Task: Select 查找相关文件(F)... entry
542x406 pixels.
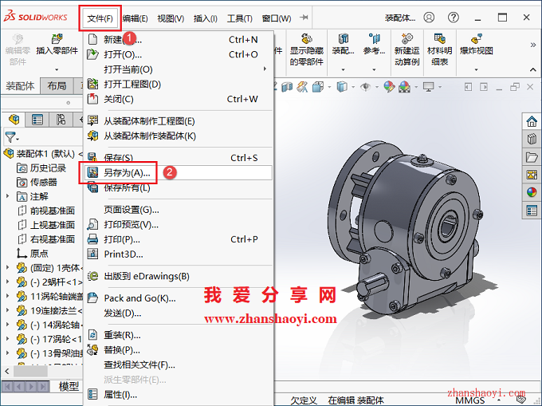Action: pyautogui.click(x=179, y=365)
